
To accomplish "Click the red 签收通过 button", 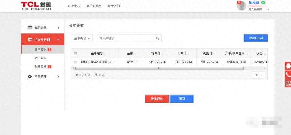I will [157, 99].
